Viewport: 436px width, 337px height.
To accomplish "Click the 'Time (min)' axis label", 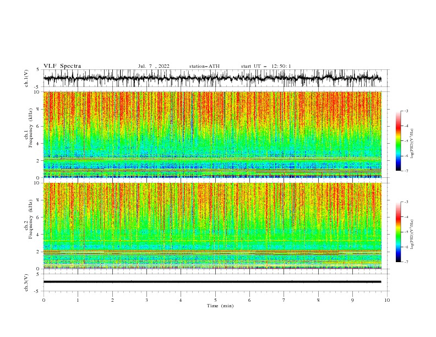I will point(220,306).
